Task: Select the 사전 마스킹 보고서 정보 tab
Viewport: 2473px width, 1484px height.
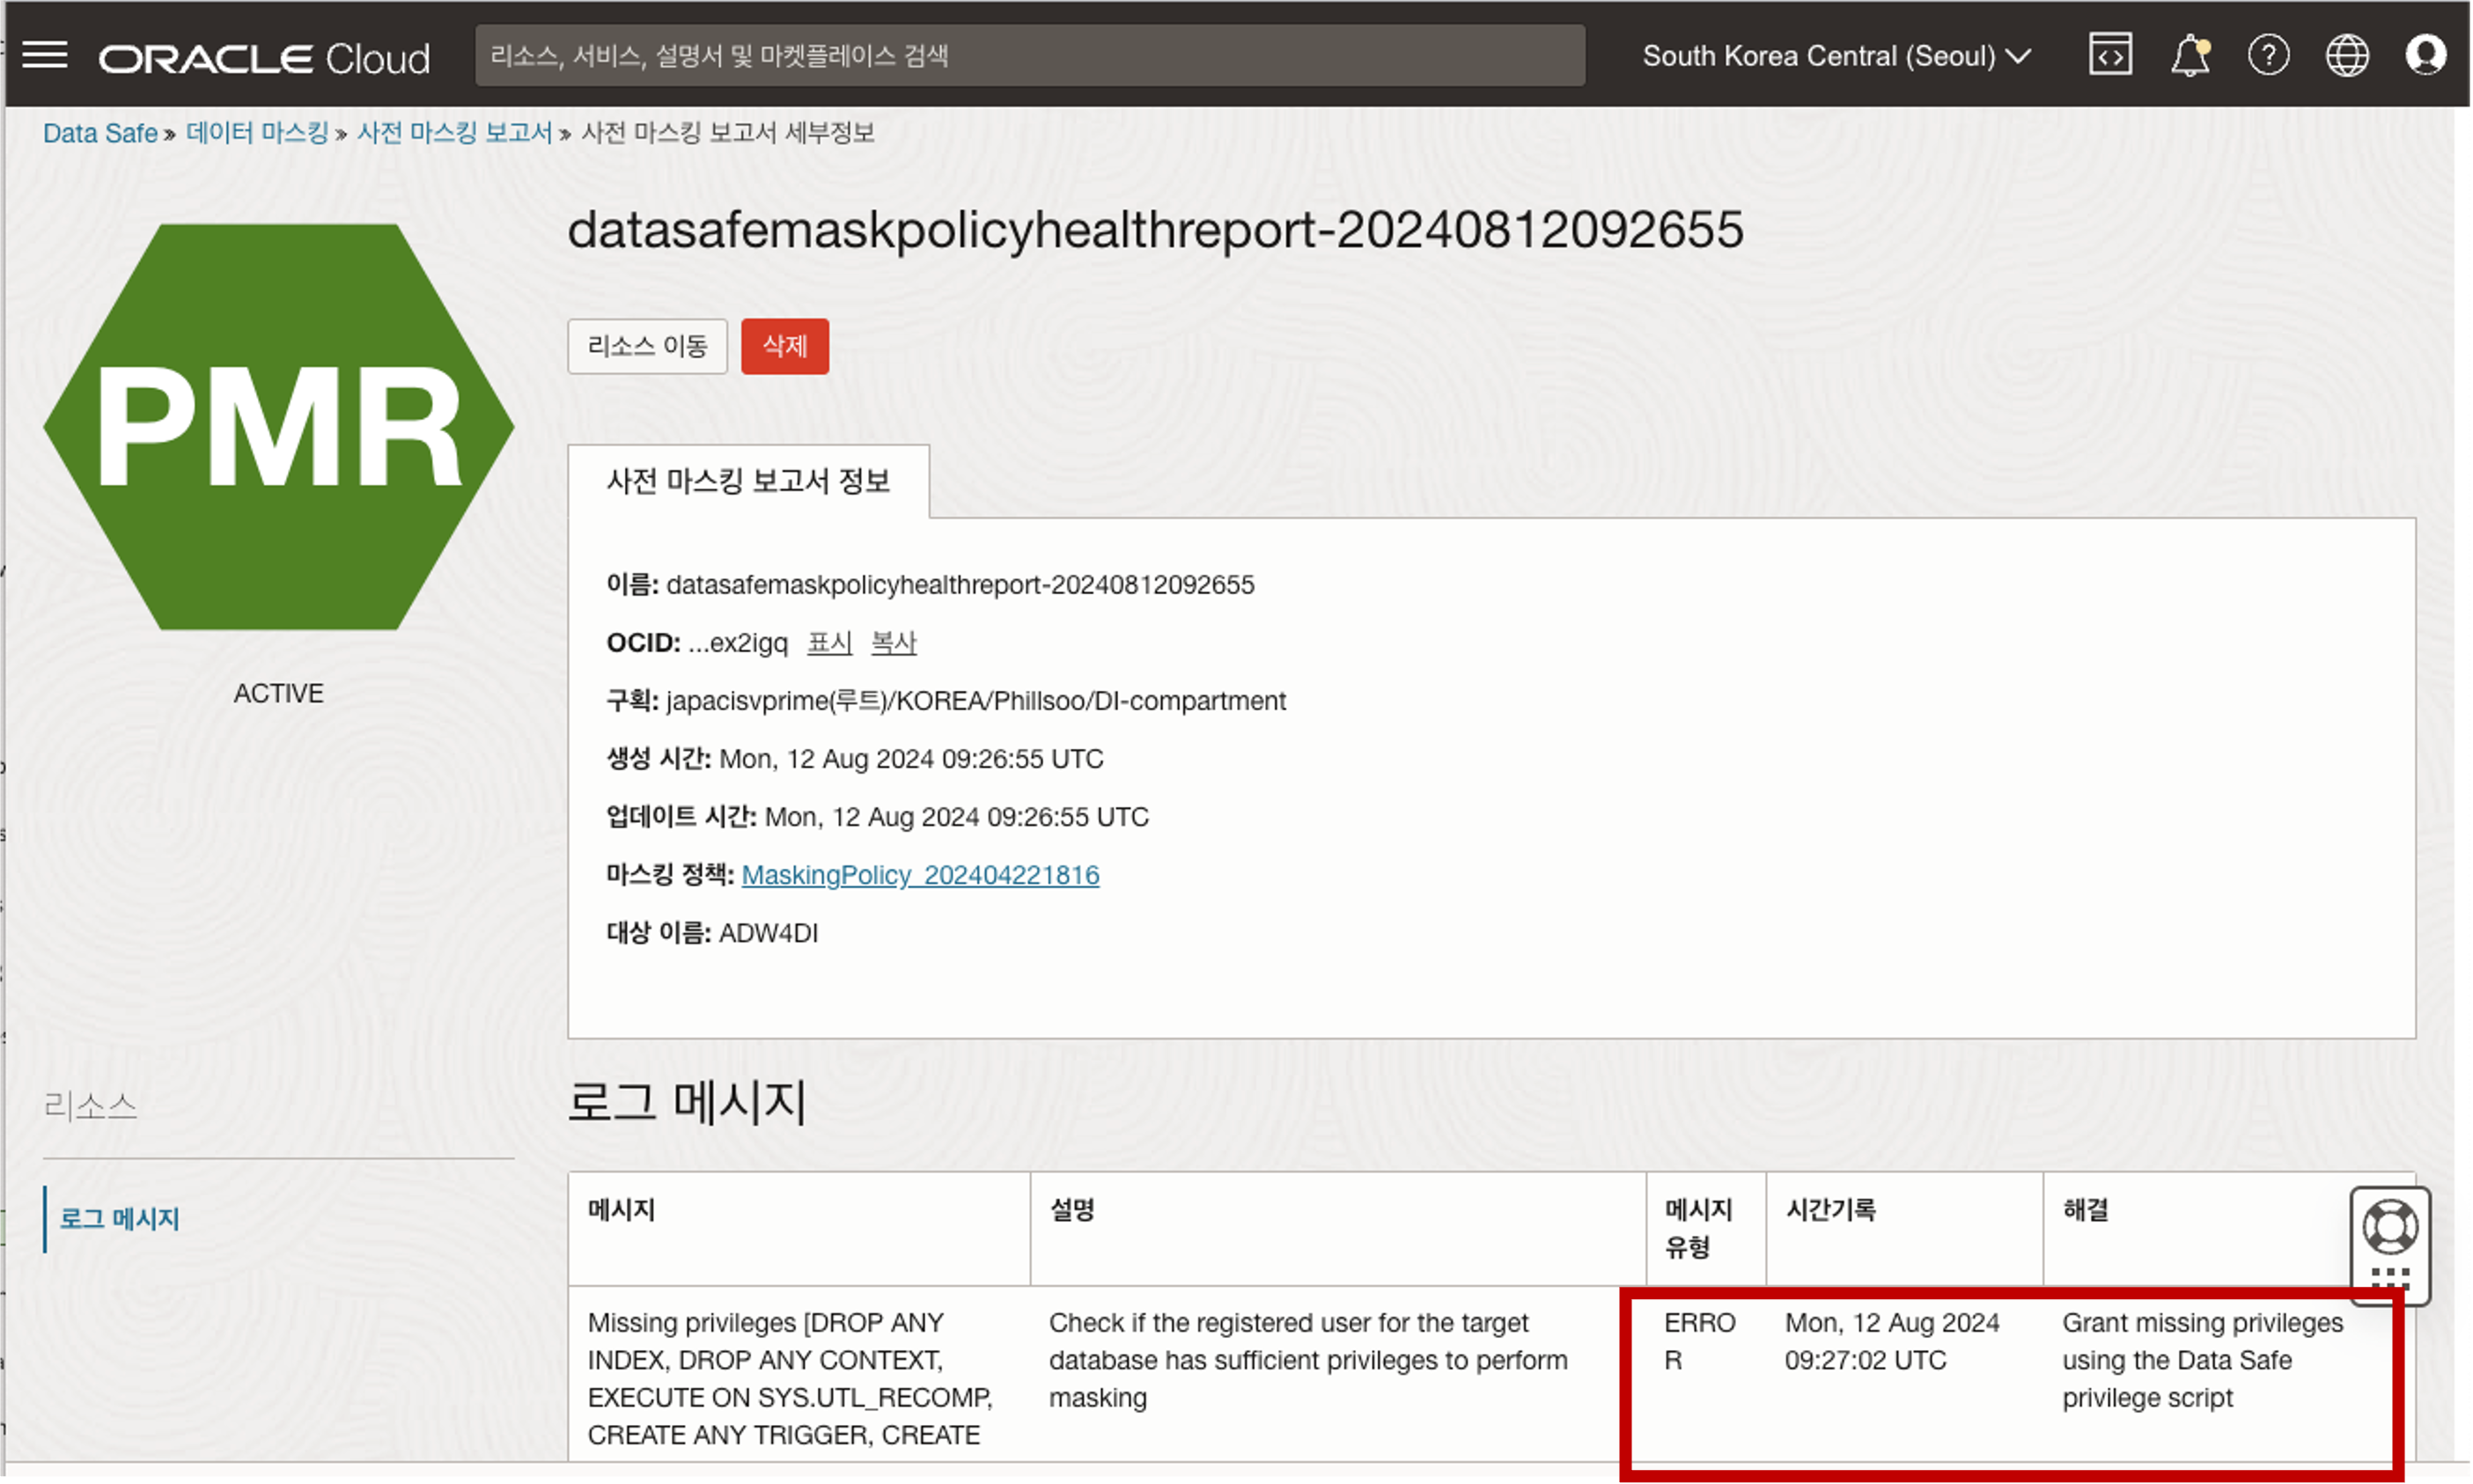Action: click(x=748, y=481)
